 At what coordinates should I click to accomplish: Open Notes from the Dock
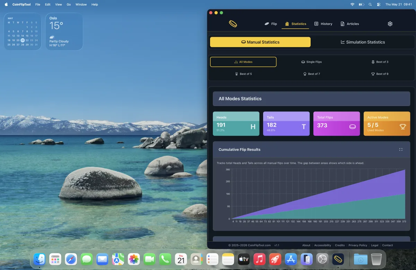click(x=228, y=259)
